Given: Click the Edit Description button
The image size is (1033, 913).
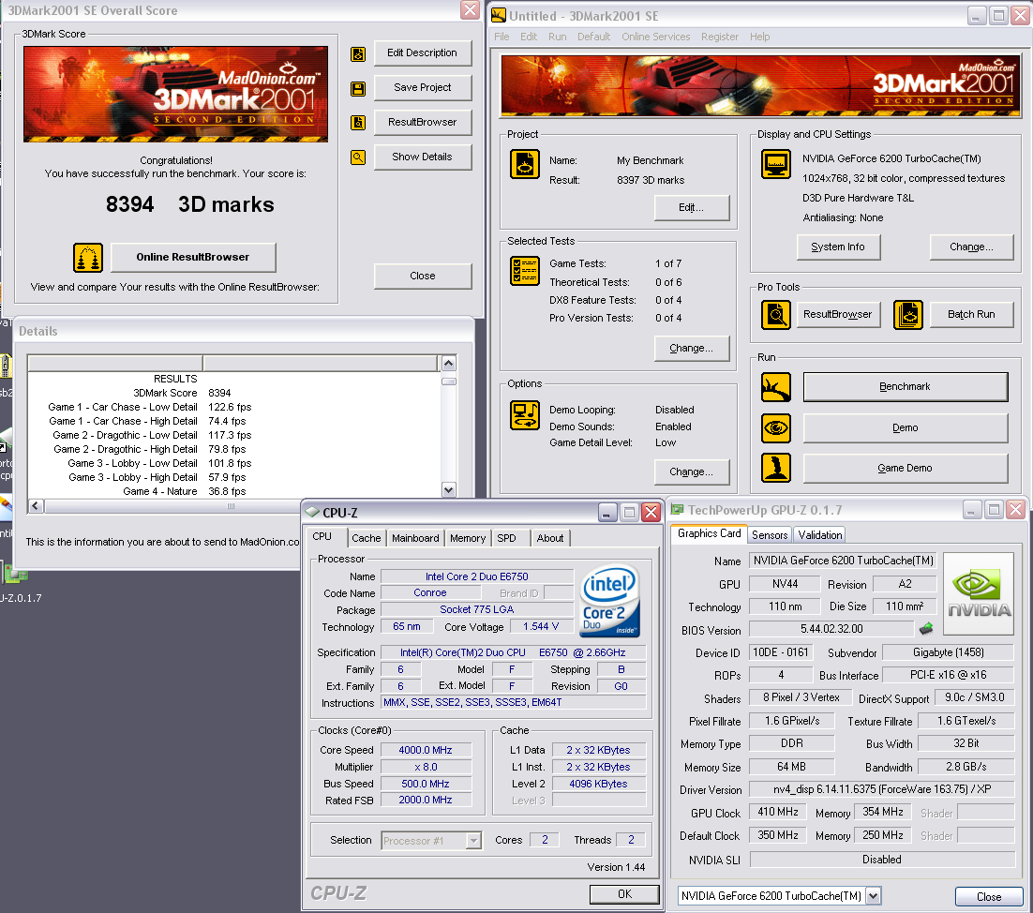Looking at the screenshot, I should pyautogui.click(x=422, y=52).
